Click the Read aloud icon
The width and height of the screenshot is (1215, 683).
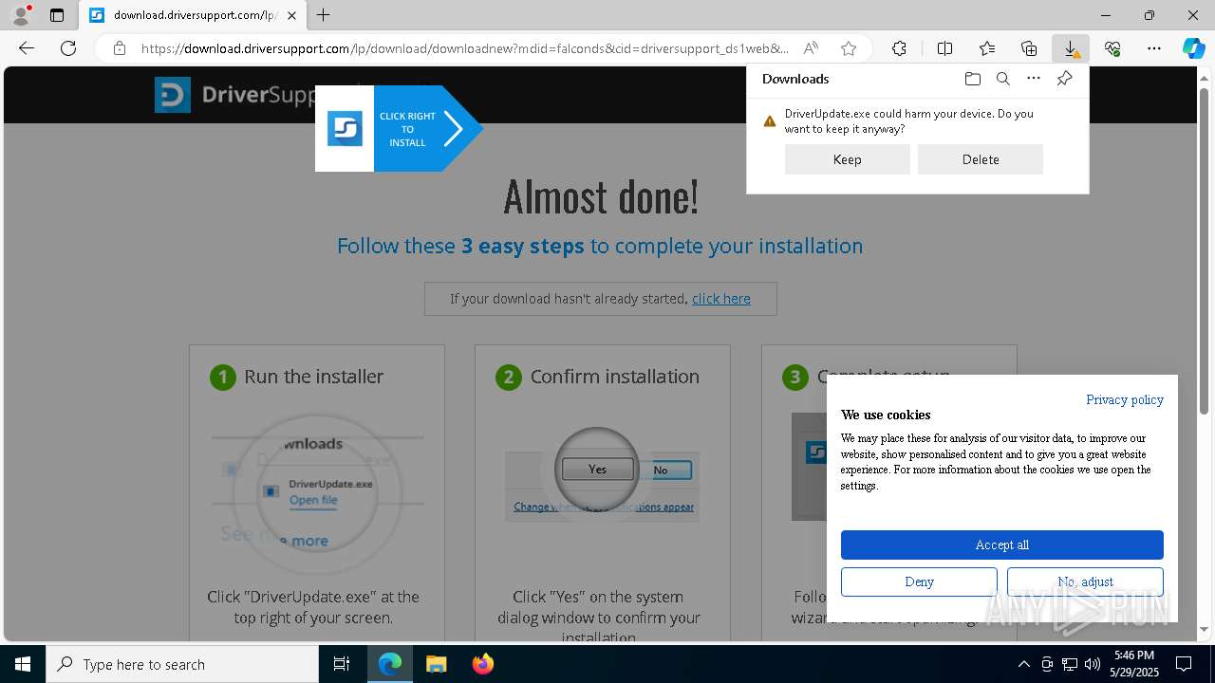coord(811,48)
